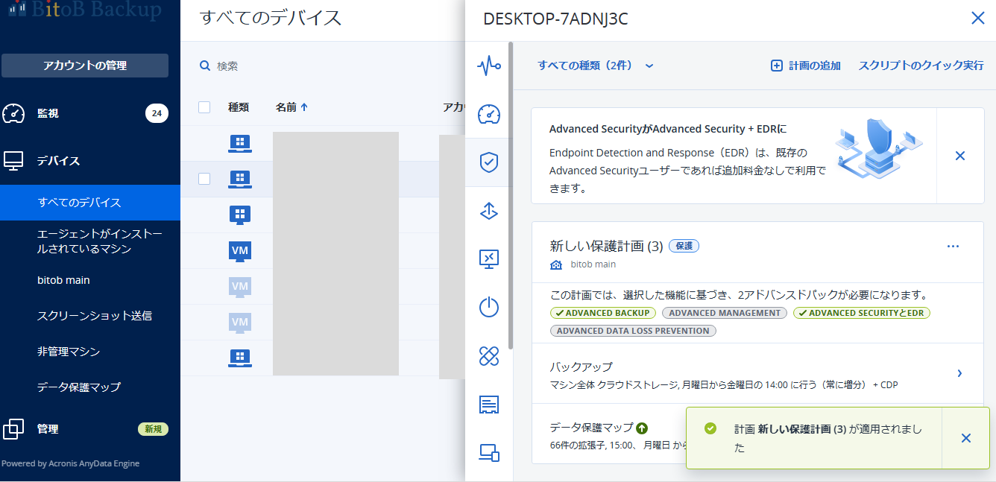Click the データ保護マップ section title in plan

[591, 428]
